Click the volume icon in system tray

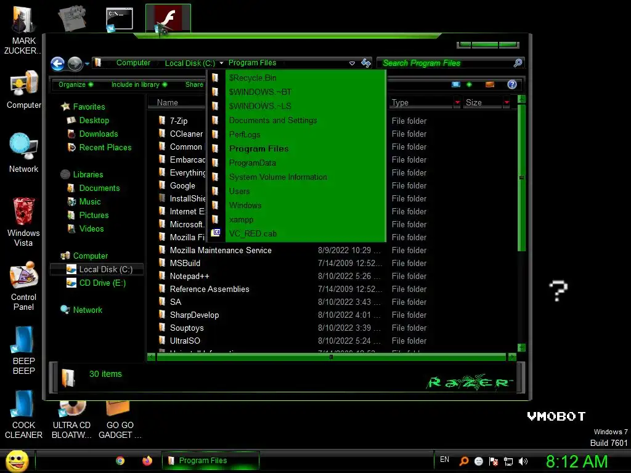(x=523, y=461)
